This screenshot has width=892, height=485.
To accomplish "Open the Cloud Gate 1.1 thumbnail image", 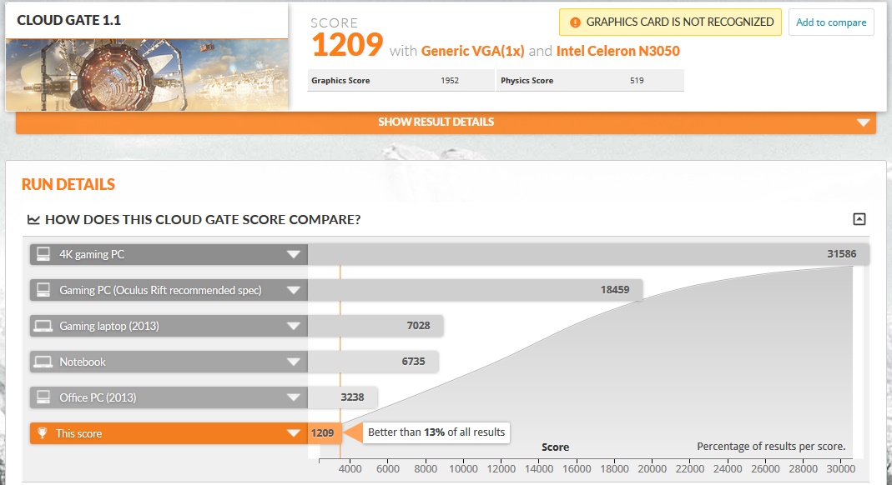I will click(x=147, y=74).
